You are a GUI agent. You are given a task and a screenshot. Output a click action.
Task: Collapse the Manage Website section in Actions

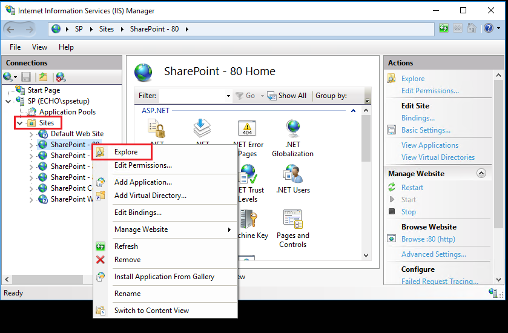click(x=481, y=173)
